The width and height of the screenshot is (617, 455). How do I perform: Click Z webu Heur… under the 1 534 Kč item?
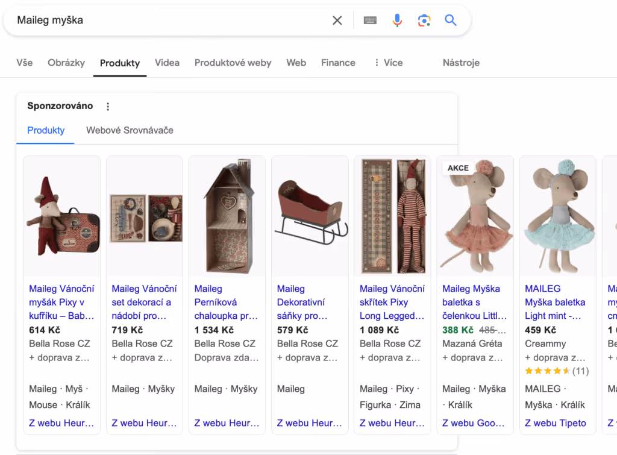point(227,423)
